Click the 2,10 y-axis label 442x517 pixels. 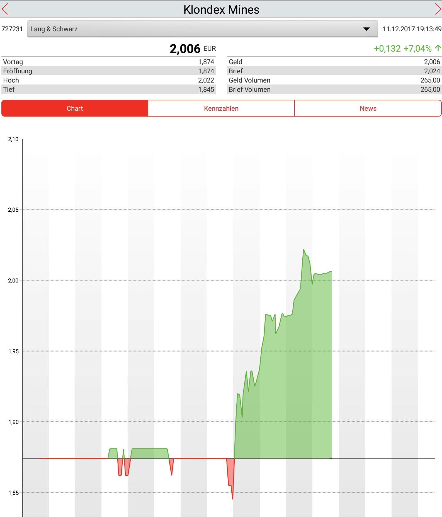13,139
